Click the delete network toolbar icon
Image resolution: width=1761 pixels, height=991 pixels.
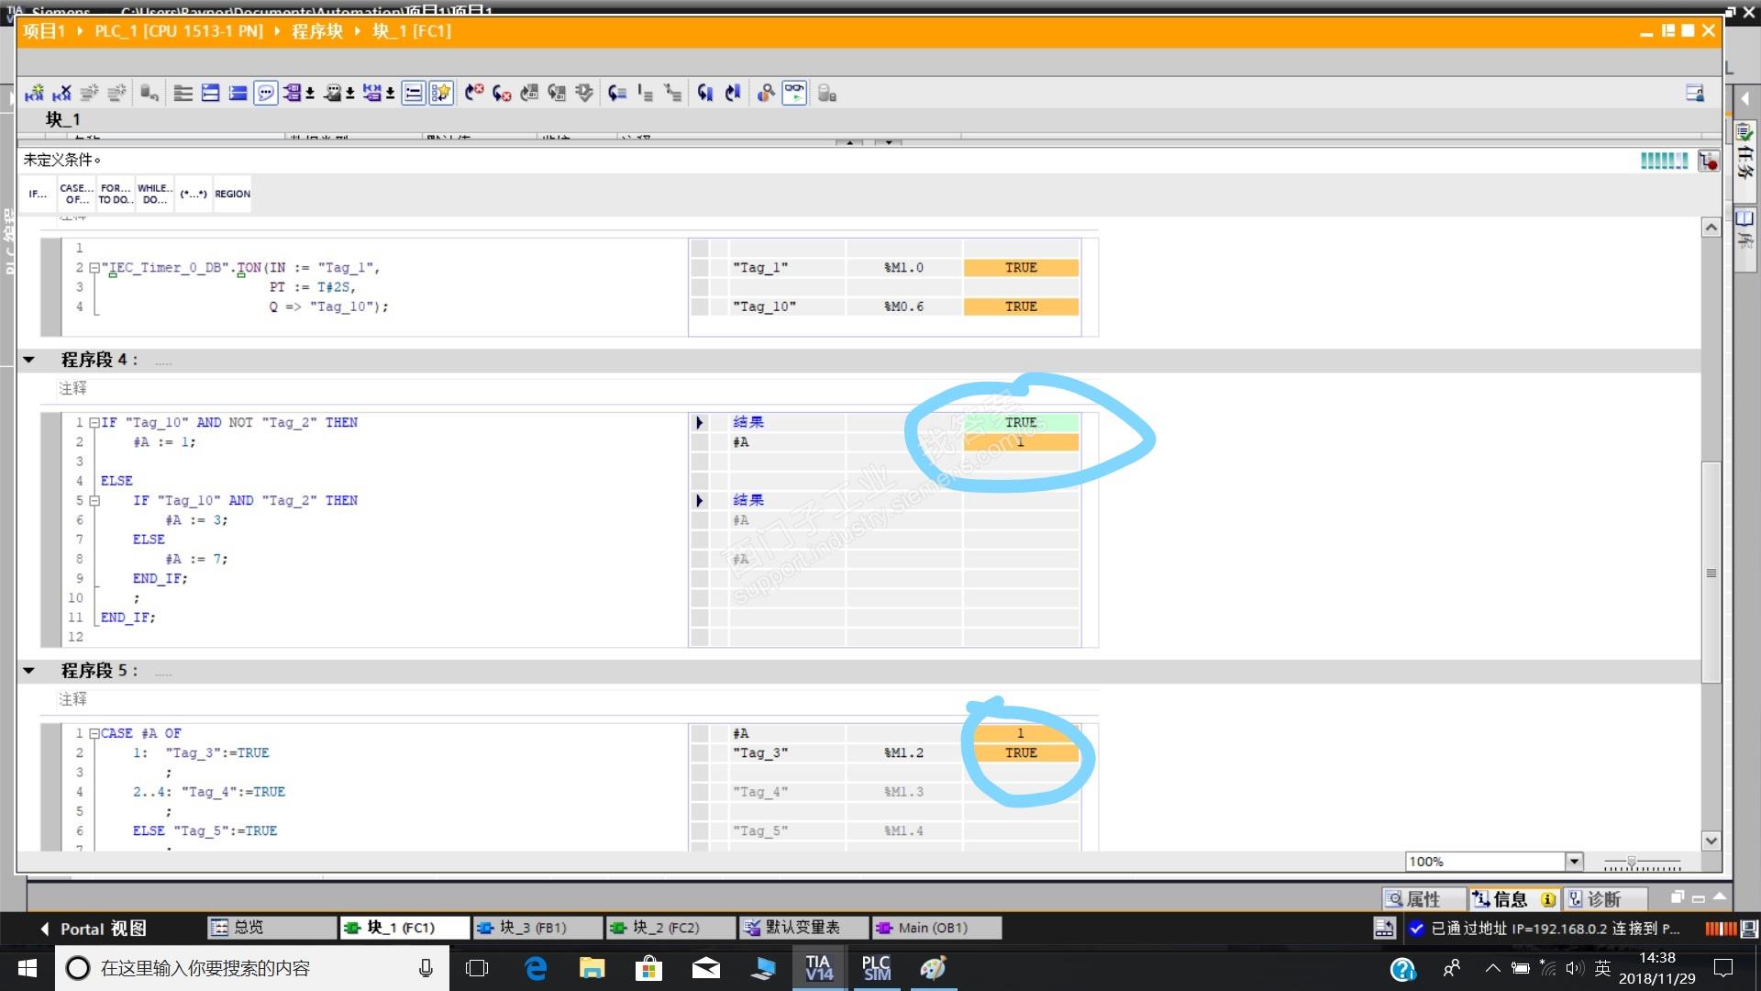coord(61,93)
